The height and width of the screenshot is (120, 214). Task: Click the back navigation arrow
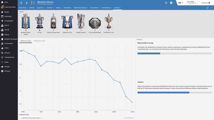[x=21, y=3]
